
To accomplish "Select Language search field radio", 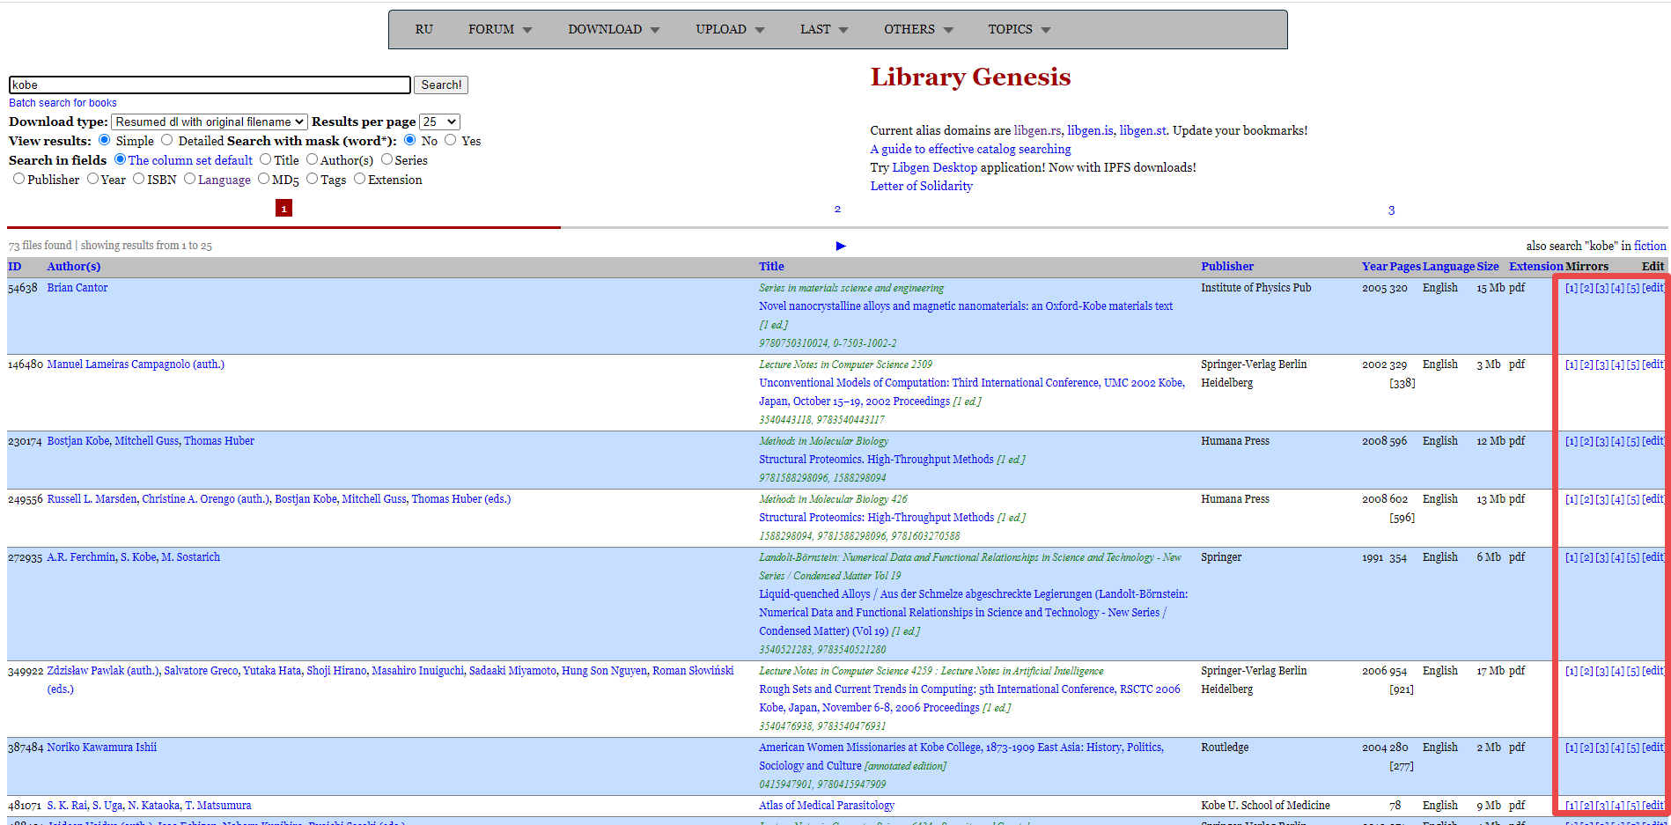I will (189, 179).
